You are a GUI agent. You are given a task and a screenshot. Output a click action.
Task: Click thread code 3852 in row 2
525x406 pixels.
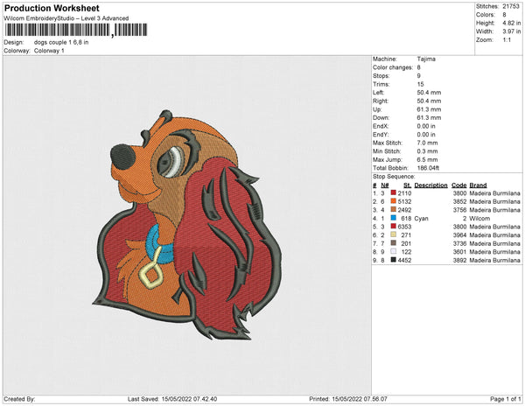459,201
